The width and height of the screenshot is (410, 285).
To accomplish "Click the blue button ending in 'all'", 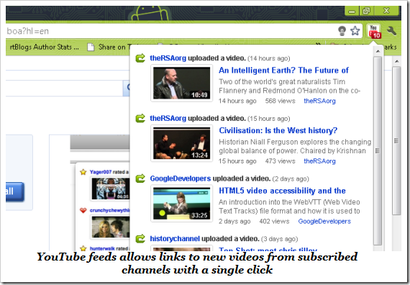I will [14, 192].
